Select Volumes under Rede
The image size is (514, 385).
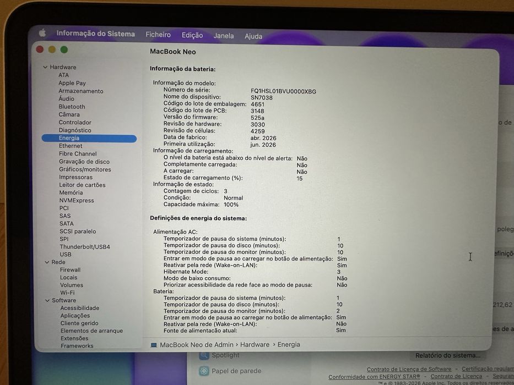pyautogui.click(x=72, y=285)
